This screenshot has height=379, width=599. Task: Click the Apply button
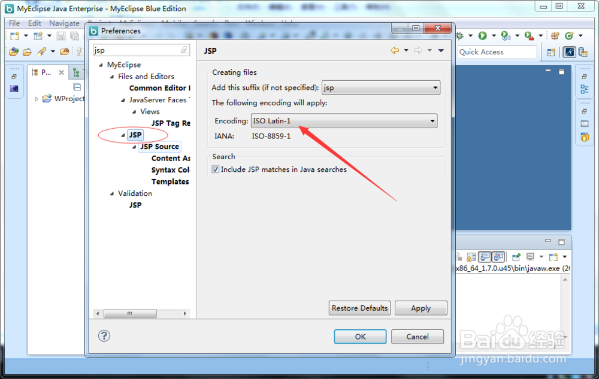click(x=421, y=308)
